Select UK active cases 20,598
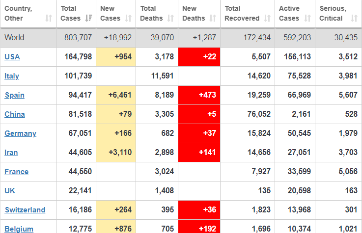This screenshot has height=233, width=362. point(299,191)
